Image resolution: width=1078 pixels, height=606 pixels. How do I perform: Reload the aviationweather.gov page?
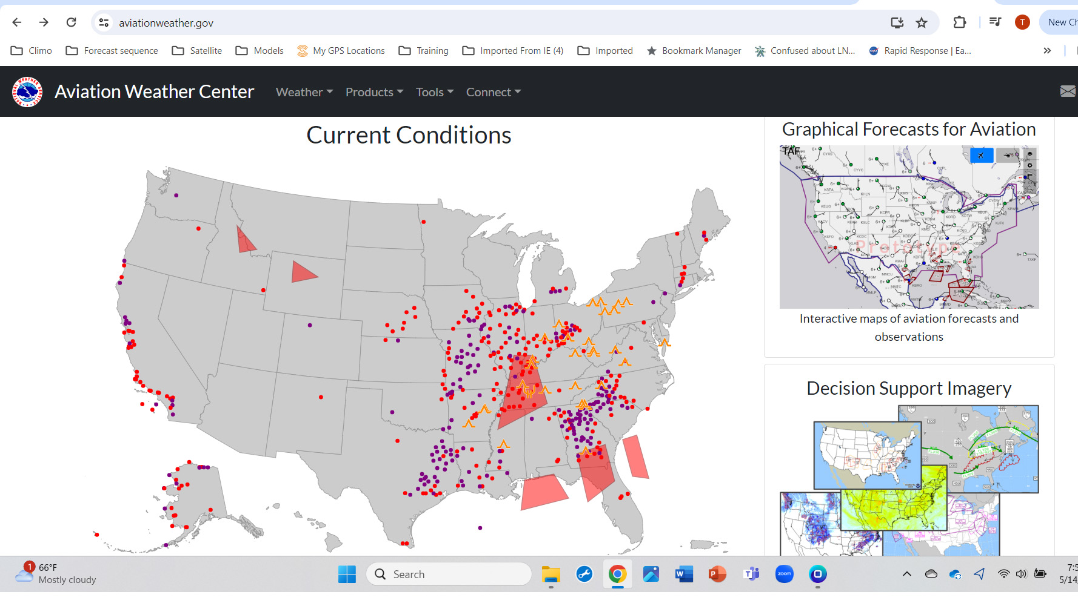(72, 22)
